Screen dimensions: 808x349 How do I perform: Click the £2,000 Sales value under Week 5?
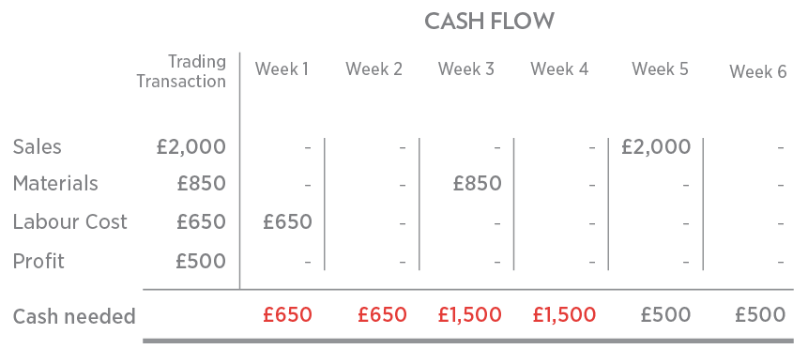click(656, 147)
